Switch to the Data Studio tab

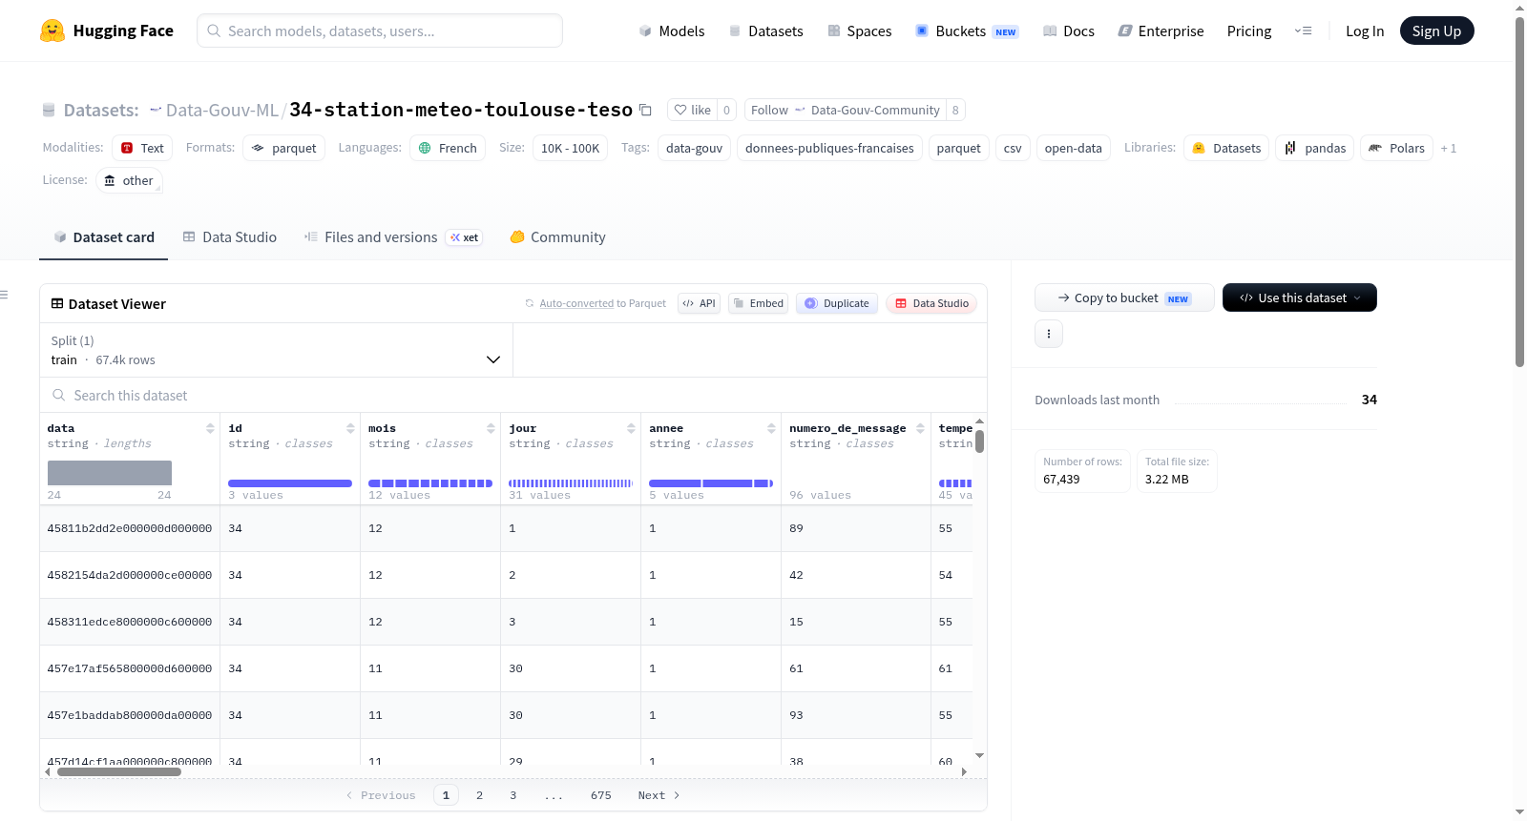tap(230, 237)
